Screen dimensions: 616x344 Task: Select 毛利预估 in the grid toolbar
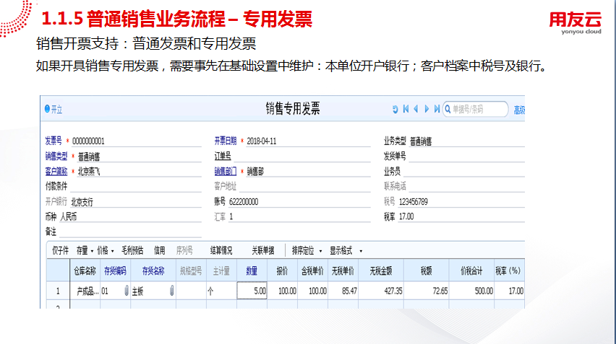coord(132,251)
